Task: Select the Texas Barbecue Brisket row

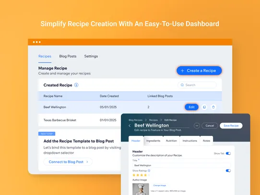Action: [80, 120]
